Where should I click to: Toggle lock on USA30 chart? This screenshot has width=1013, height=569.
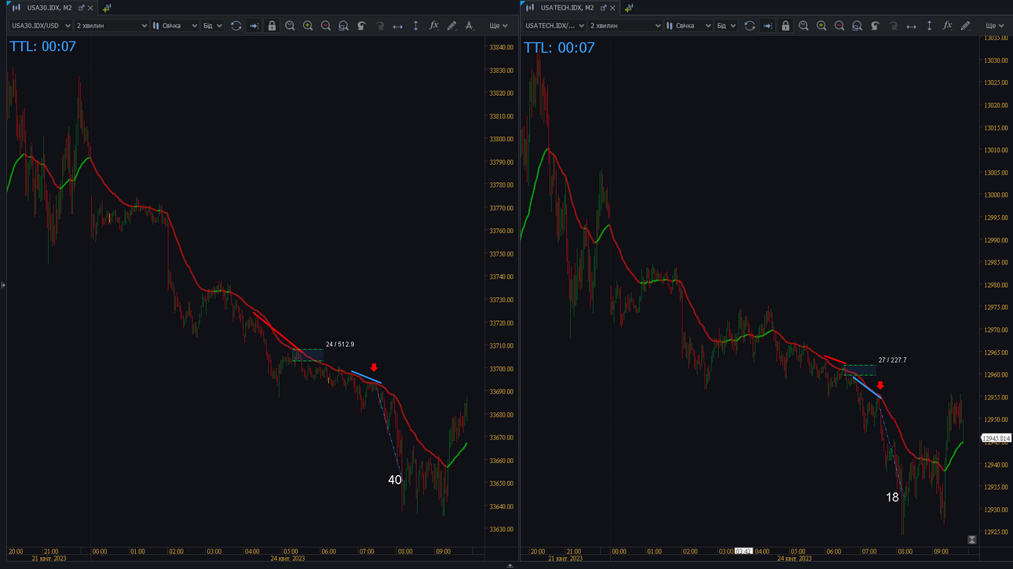(x=272, y=26)
